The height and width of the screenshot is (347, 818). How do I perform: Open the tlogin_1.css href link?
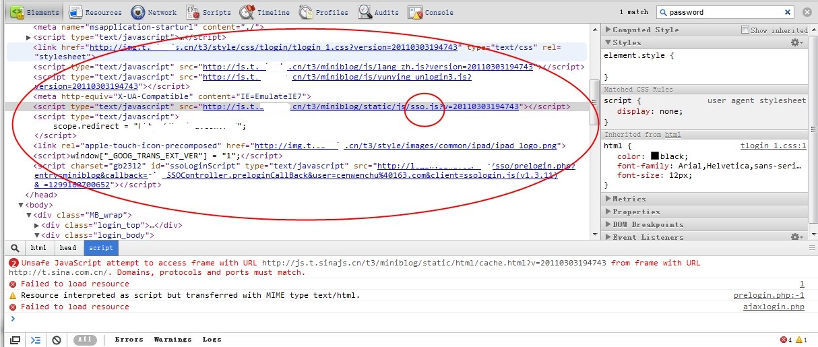click(274, 47)
